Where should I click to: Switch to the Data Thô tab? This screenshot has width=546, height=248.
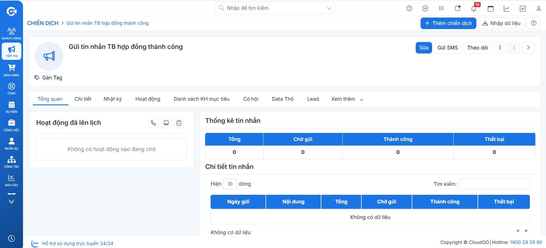point(283,99)
